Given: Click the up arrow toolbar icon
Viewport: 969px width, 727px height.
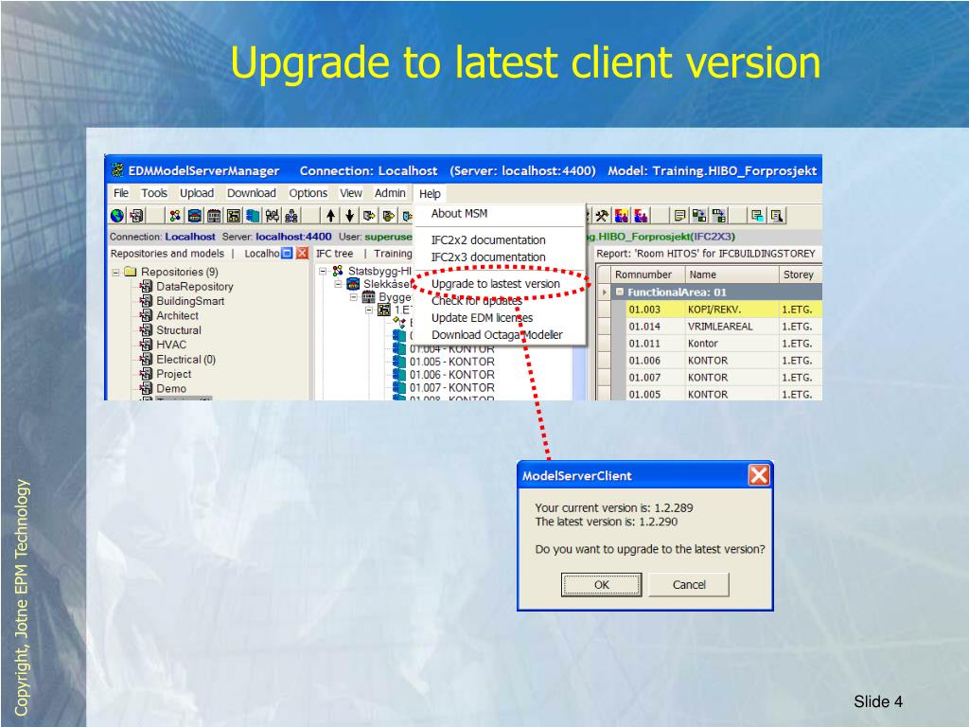Looking at the screenshot, I should pyautogui.click(x=330, y=215).
